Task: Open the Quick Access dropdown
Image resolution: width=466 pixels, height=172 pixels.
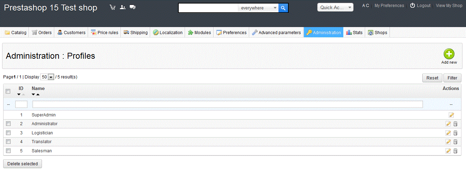Action: coord(335,7)
